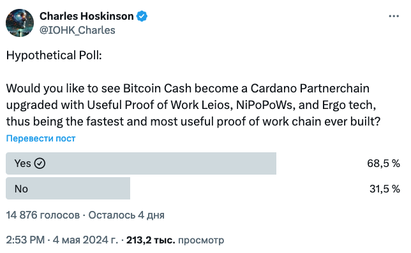Click the 4 мая 2024 г. date
The image size is (411, 253).
click(x=86, y=240)
